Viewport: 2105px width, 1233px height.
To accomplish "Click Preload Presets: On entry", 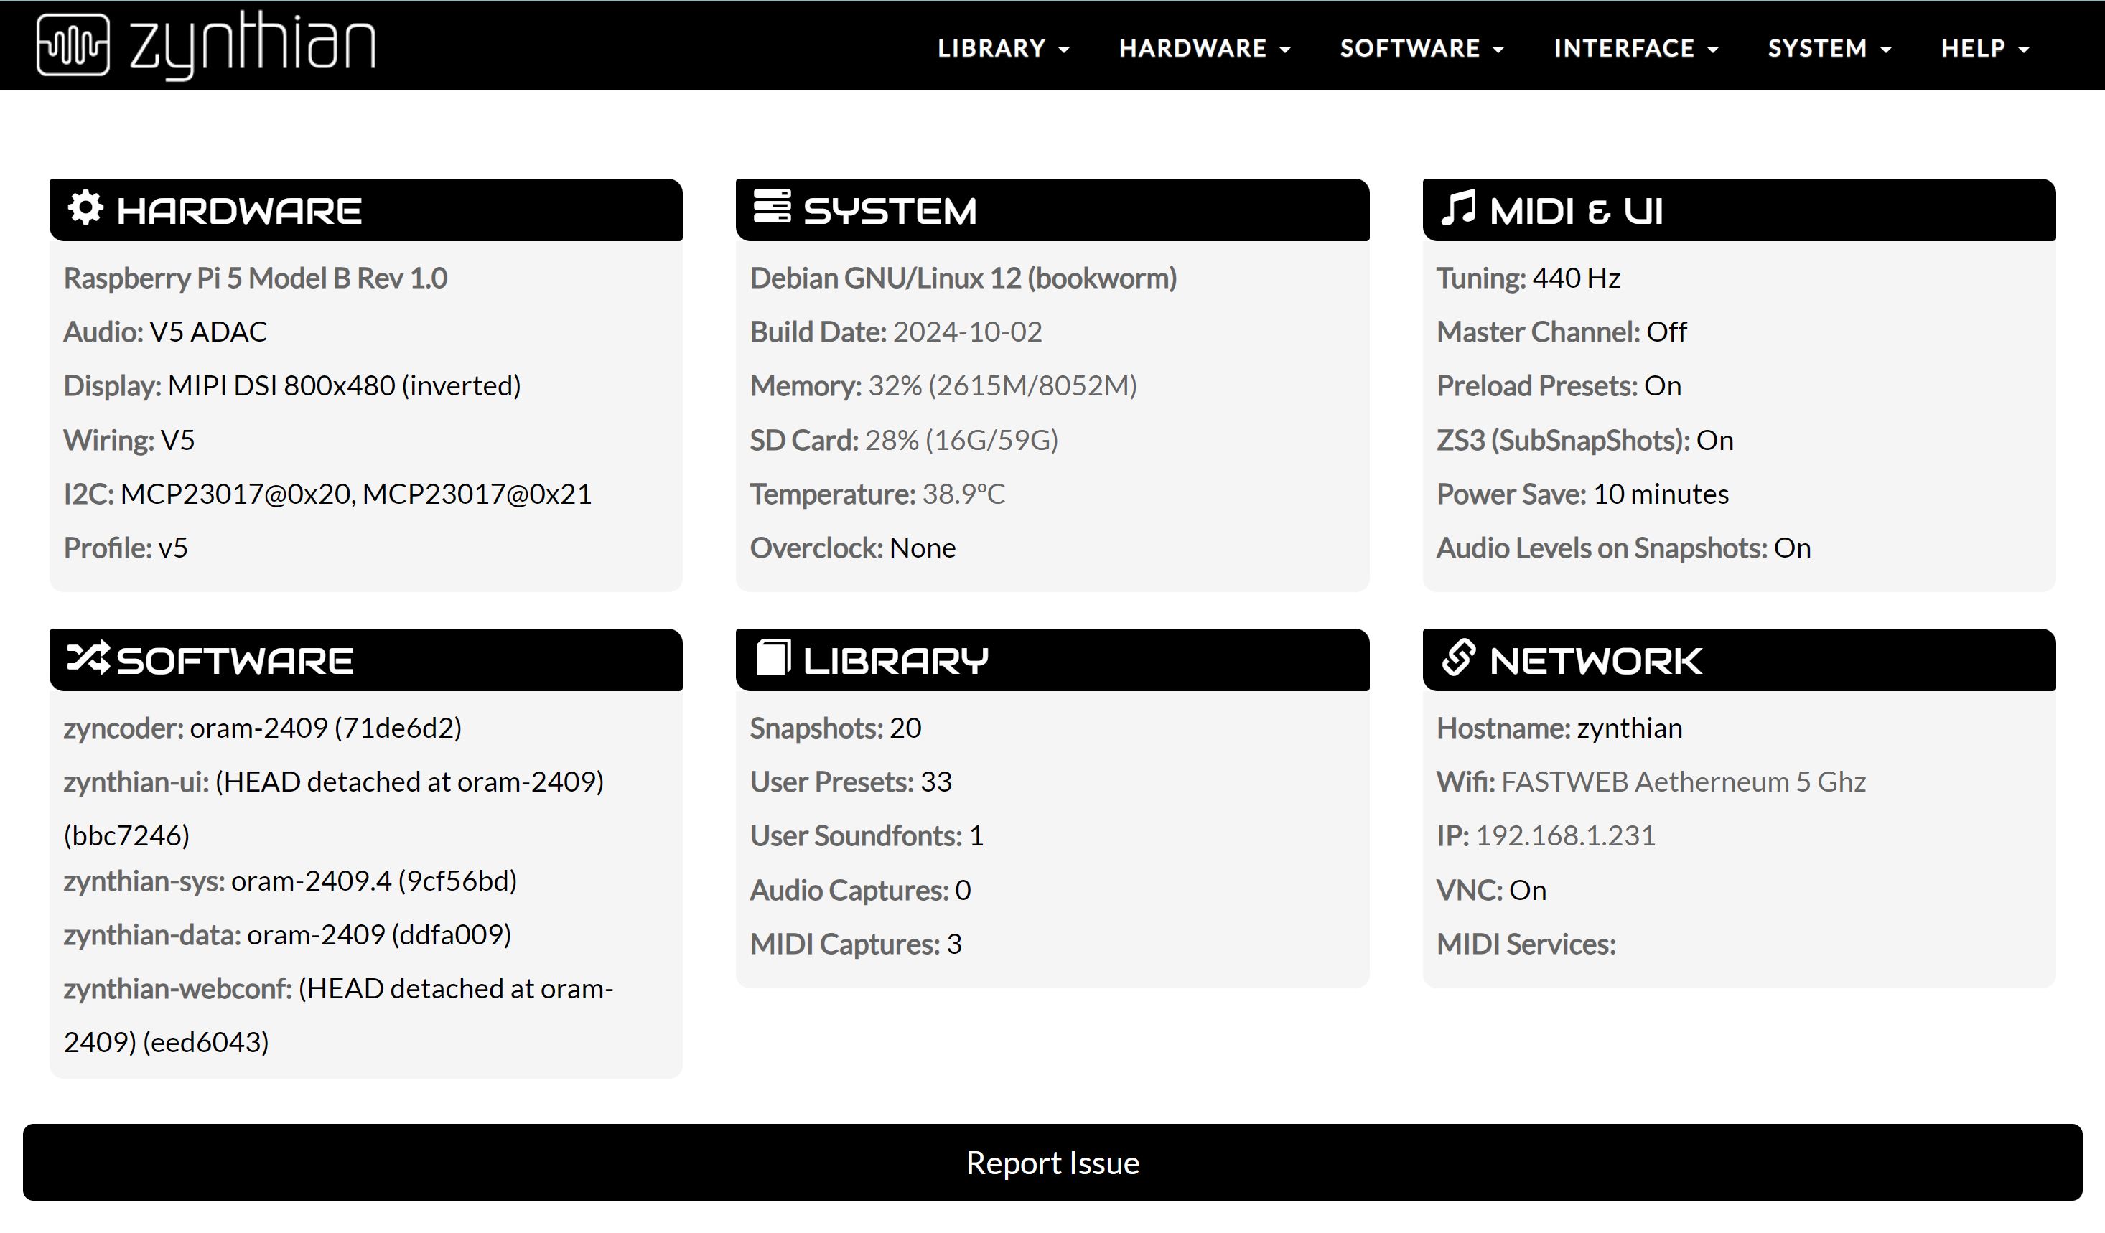I will (1559, 385).
